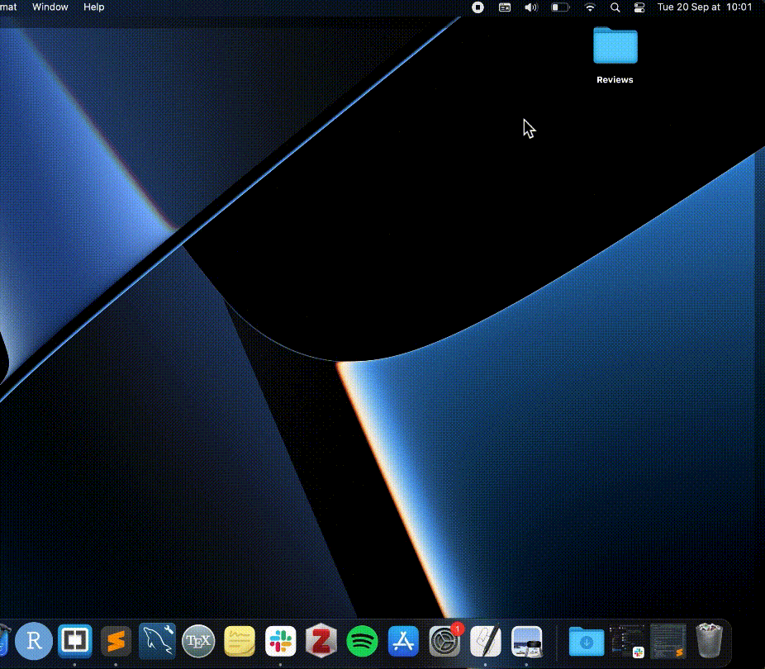Launch Spotify from the Dock
The width and height of the screenshot is (765, 669).
(x=363, y=640)
